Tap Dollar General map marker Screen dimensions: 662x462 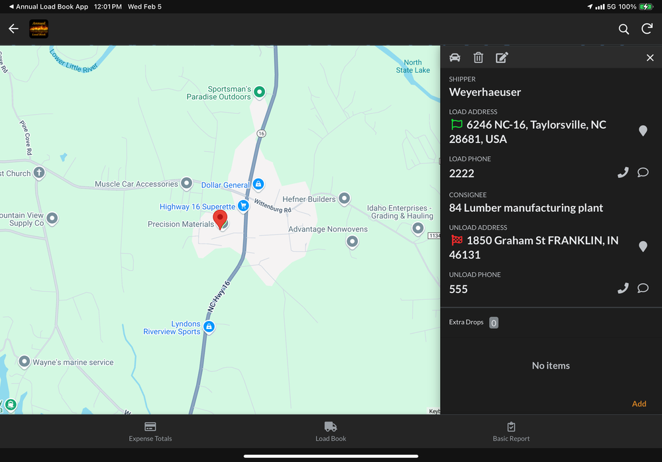tap(258, 184)
